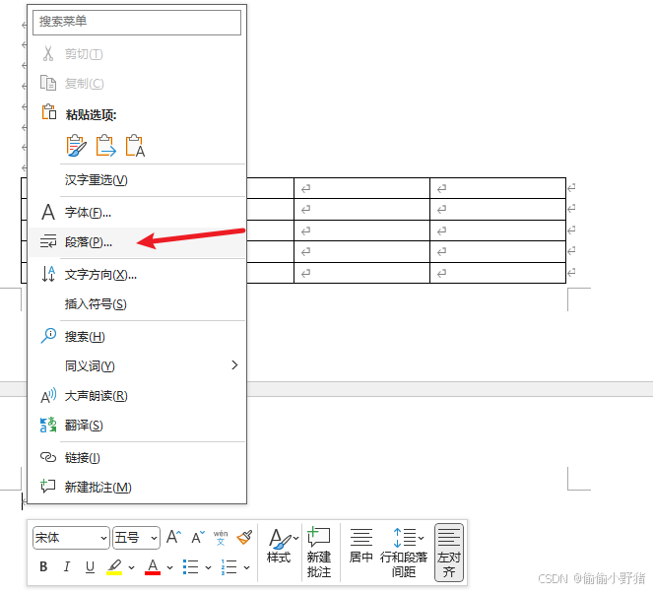Toggle underline formatting
This screenshot has height=592, width=653.
click(x=90, y=567)
